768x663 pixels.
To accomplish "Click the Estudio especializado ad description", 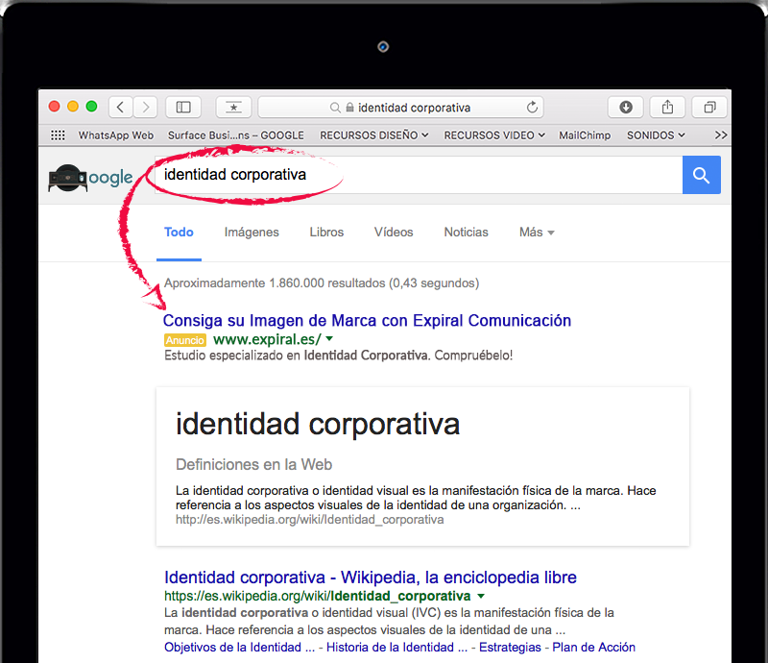I will click(339, 356).
